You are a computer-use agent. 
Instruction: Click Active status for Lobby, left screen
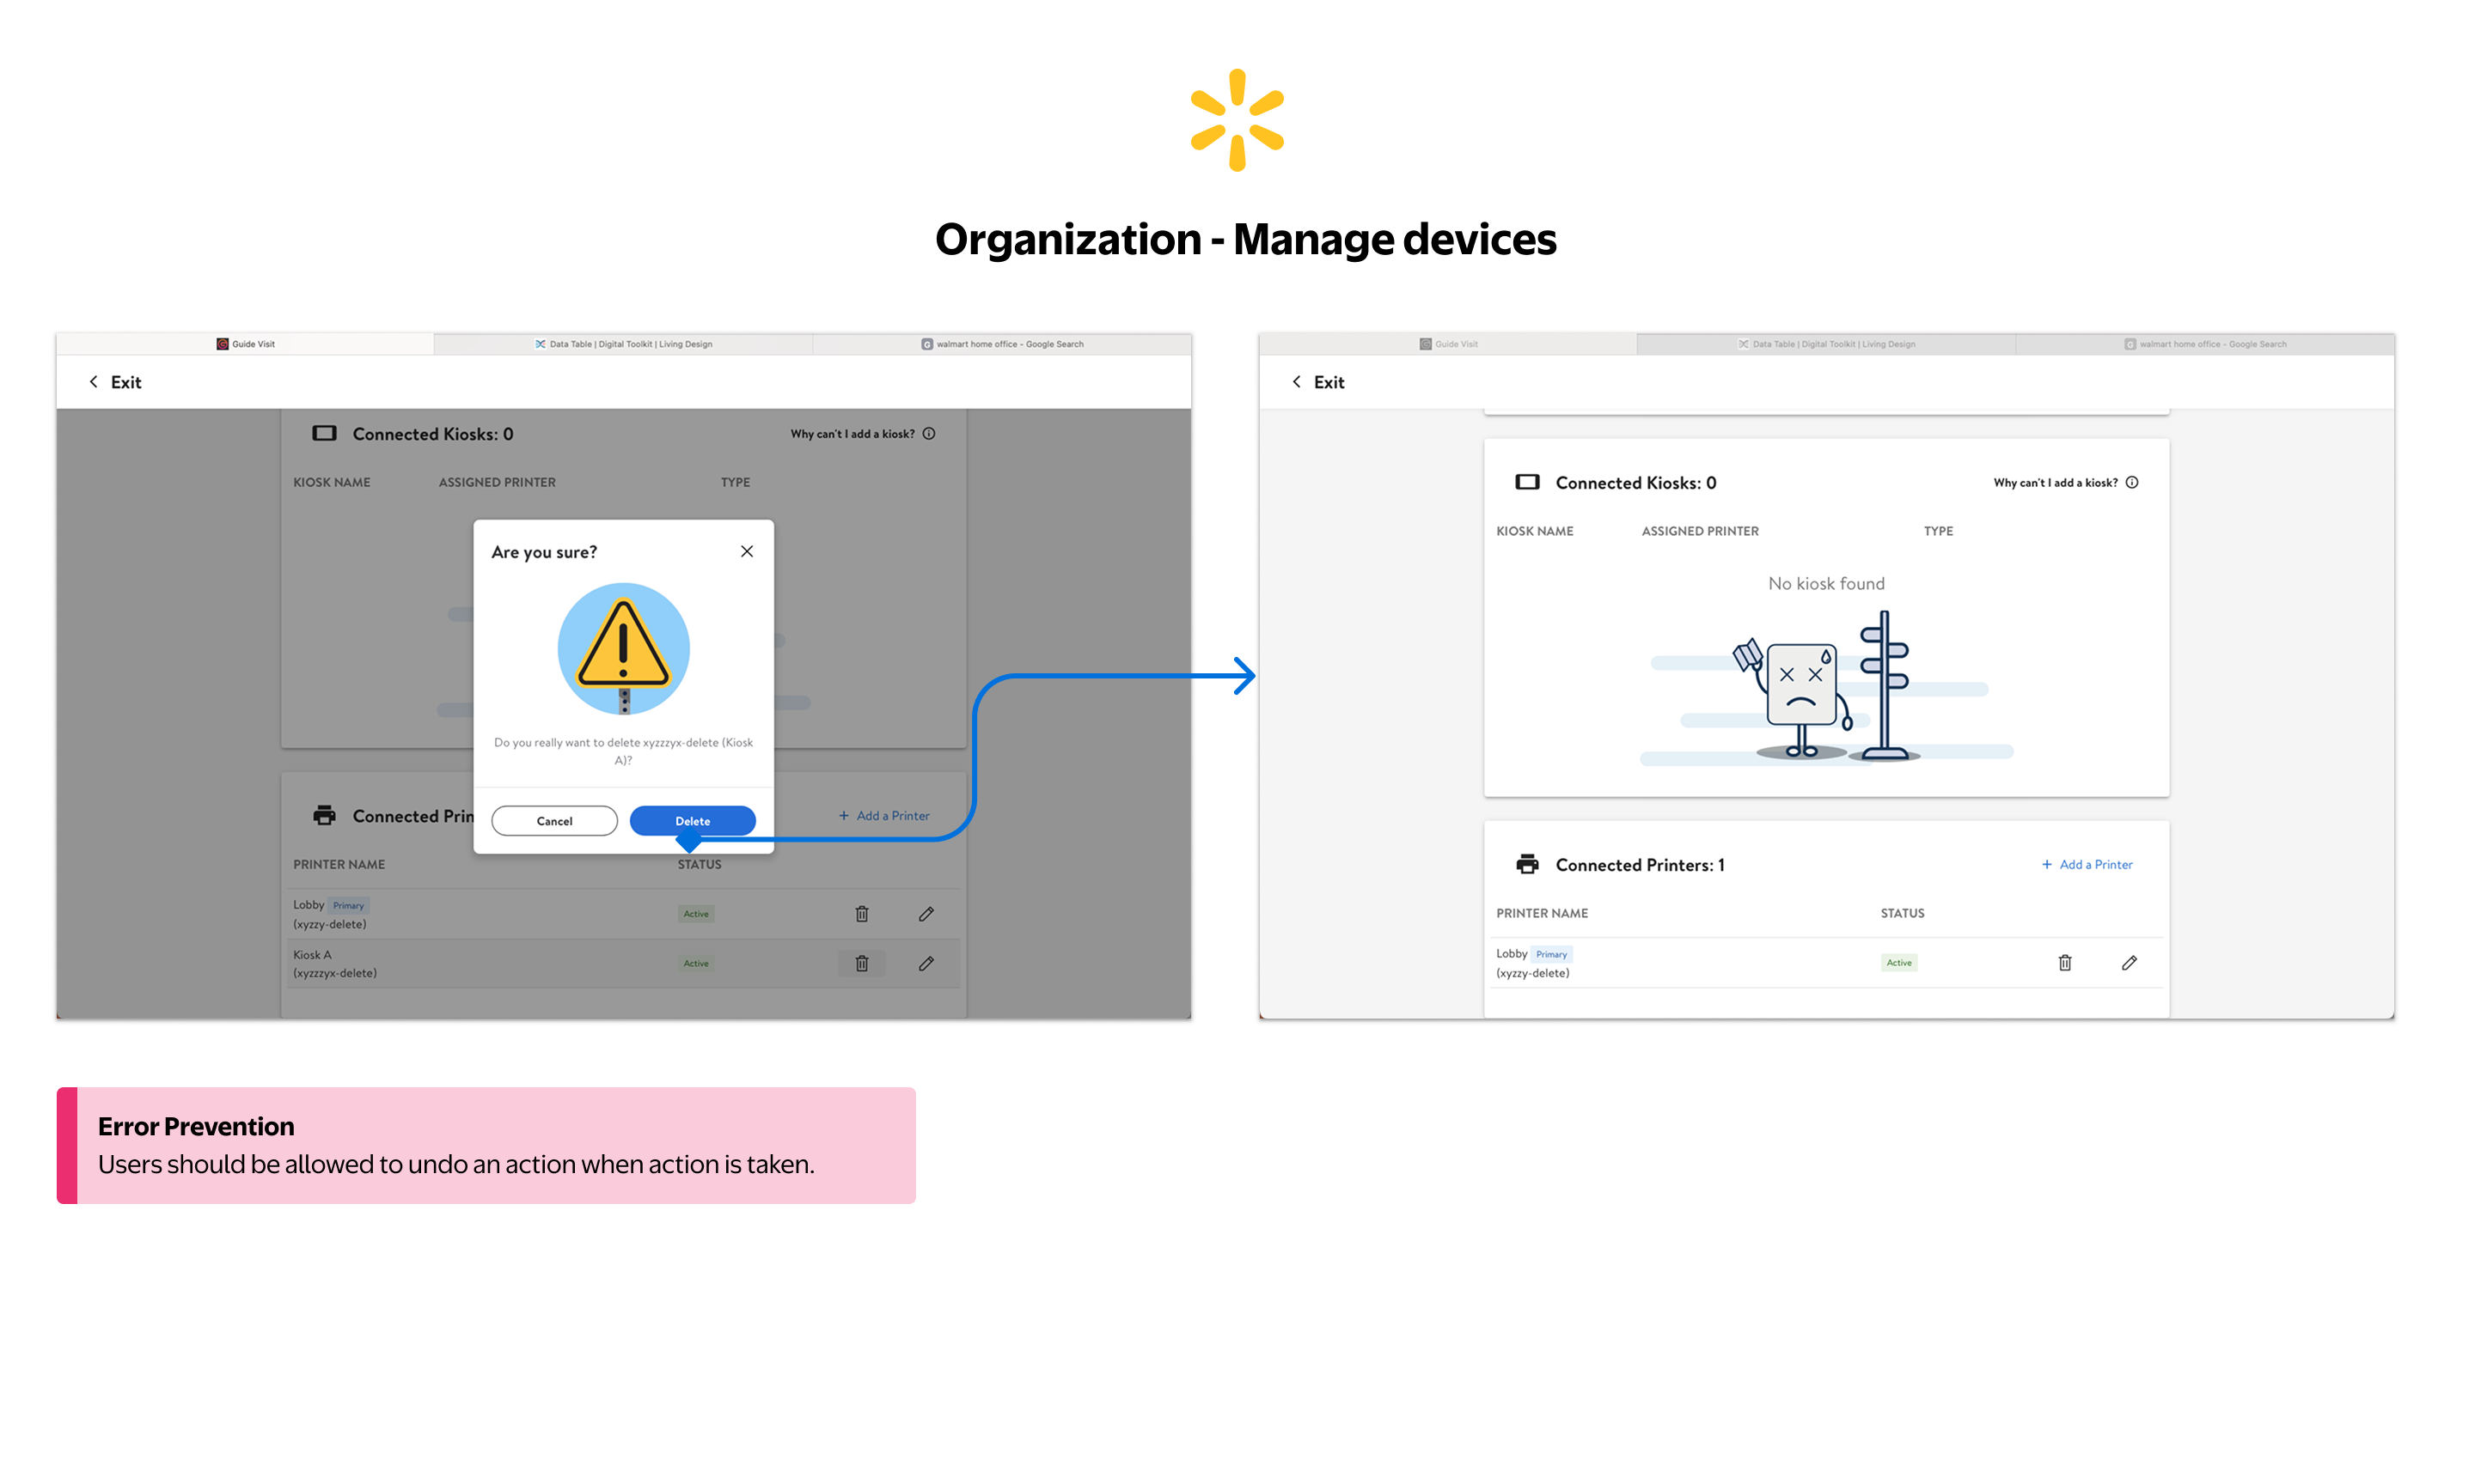(x=696, y=914)
